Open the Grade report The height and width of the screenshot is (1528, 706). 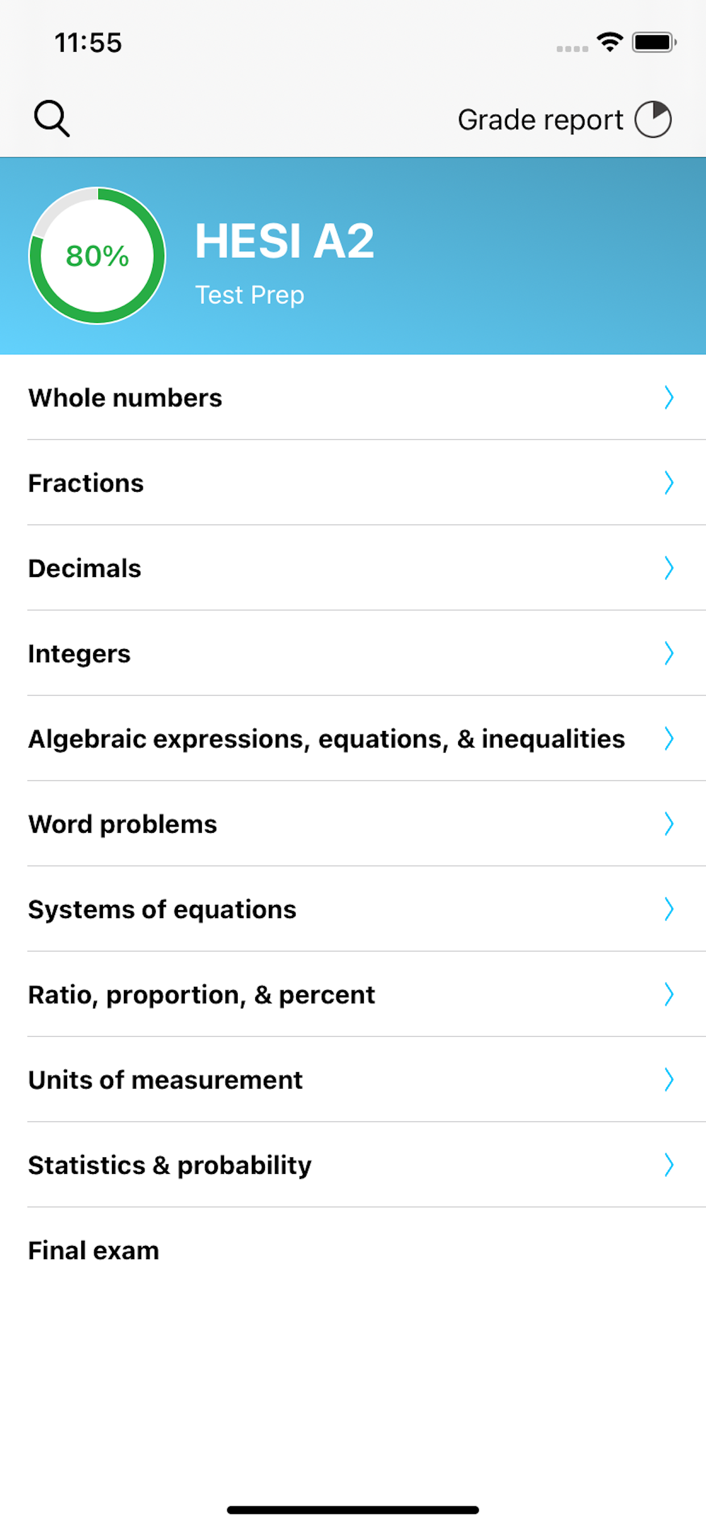[x=541, y=118]
